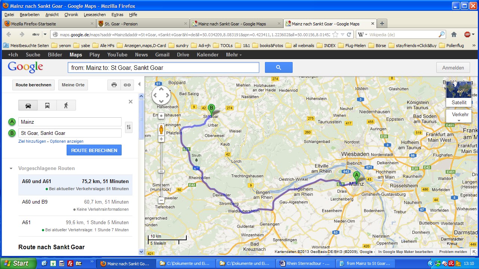Select the car driving mode icon
Viewport: 479px width, 269px height.
click(x=28, y=105)
